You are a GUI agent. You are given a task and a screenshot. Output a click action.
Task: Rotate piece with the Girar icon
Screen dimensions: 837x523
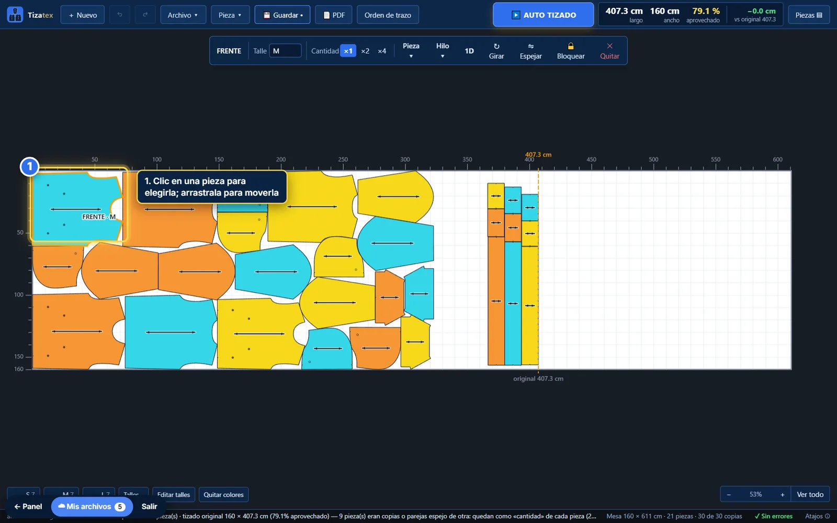pyautogui.click(x=496, y=51)
